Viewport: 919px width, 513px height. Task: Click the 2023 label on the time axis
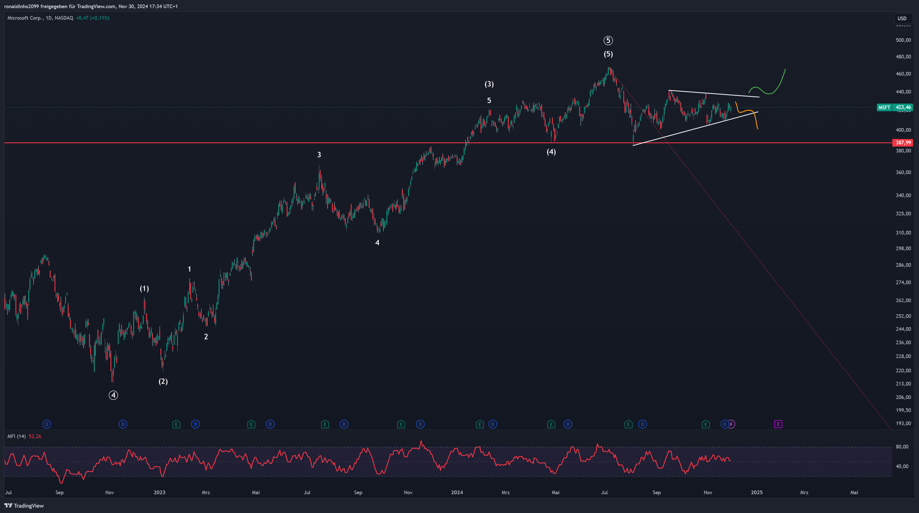point(159,492)
